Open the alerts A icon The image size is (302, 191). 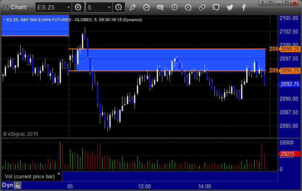pyautogui.click(x=188, y=8)
